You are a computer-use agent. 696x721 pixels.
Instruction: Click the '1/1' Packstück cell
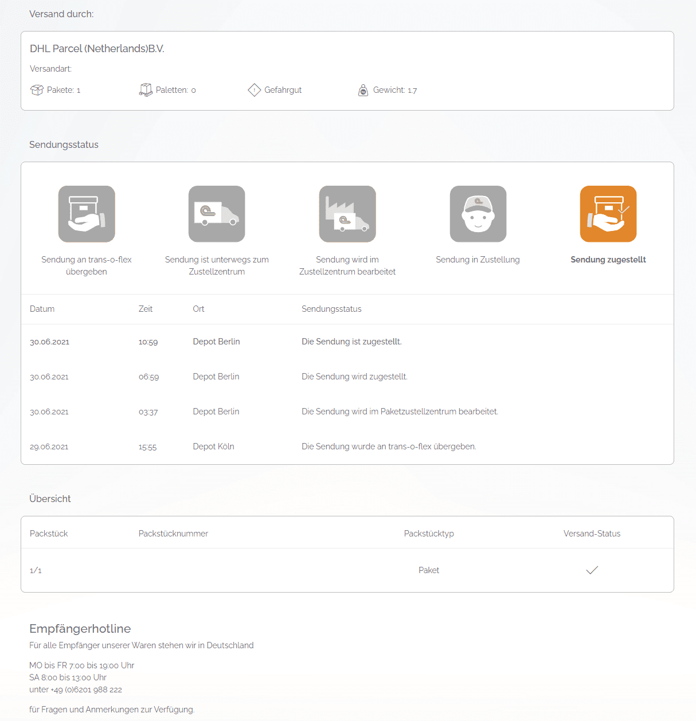36,570
